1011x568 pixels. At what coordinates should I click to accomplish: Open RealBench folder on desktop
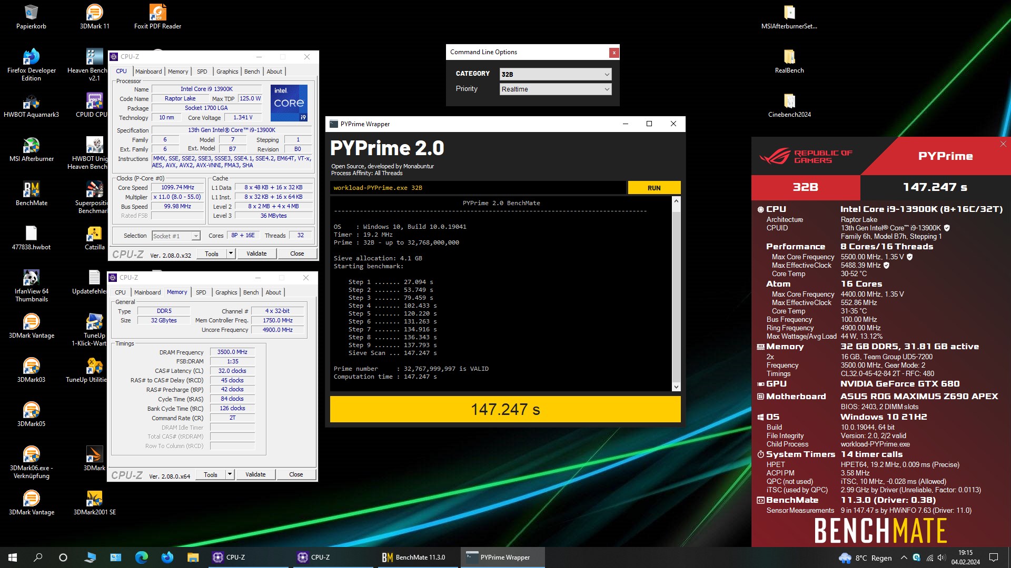pyautogui.click(x=789, y=61)
